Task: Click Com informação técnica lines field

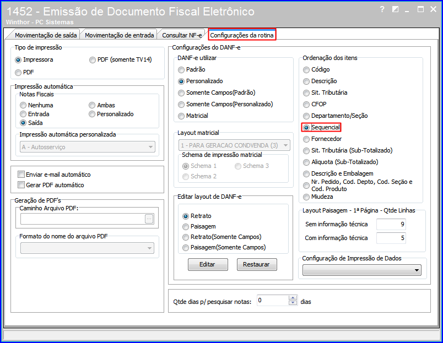Action: point(391,238)
